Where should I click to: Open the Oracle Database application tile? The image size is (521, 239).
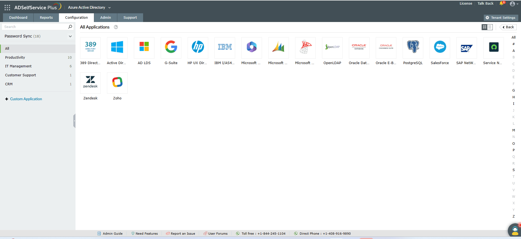pyautogui.click(x=359, y=48)
